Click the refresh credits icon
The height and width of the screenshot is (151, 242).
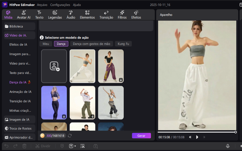pyautogui.click(x=70, y=136)
